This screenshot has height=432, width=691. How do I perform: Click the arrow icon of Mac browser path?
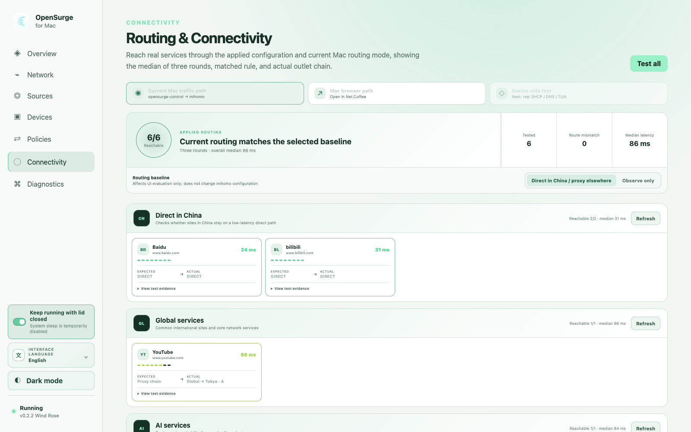coord(320,93)
